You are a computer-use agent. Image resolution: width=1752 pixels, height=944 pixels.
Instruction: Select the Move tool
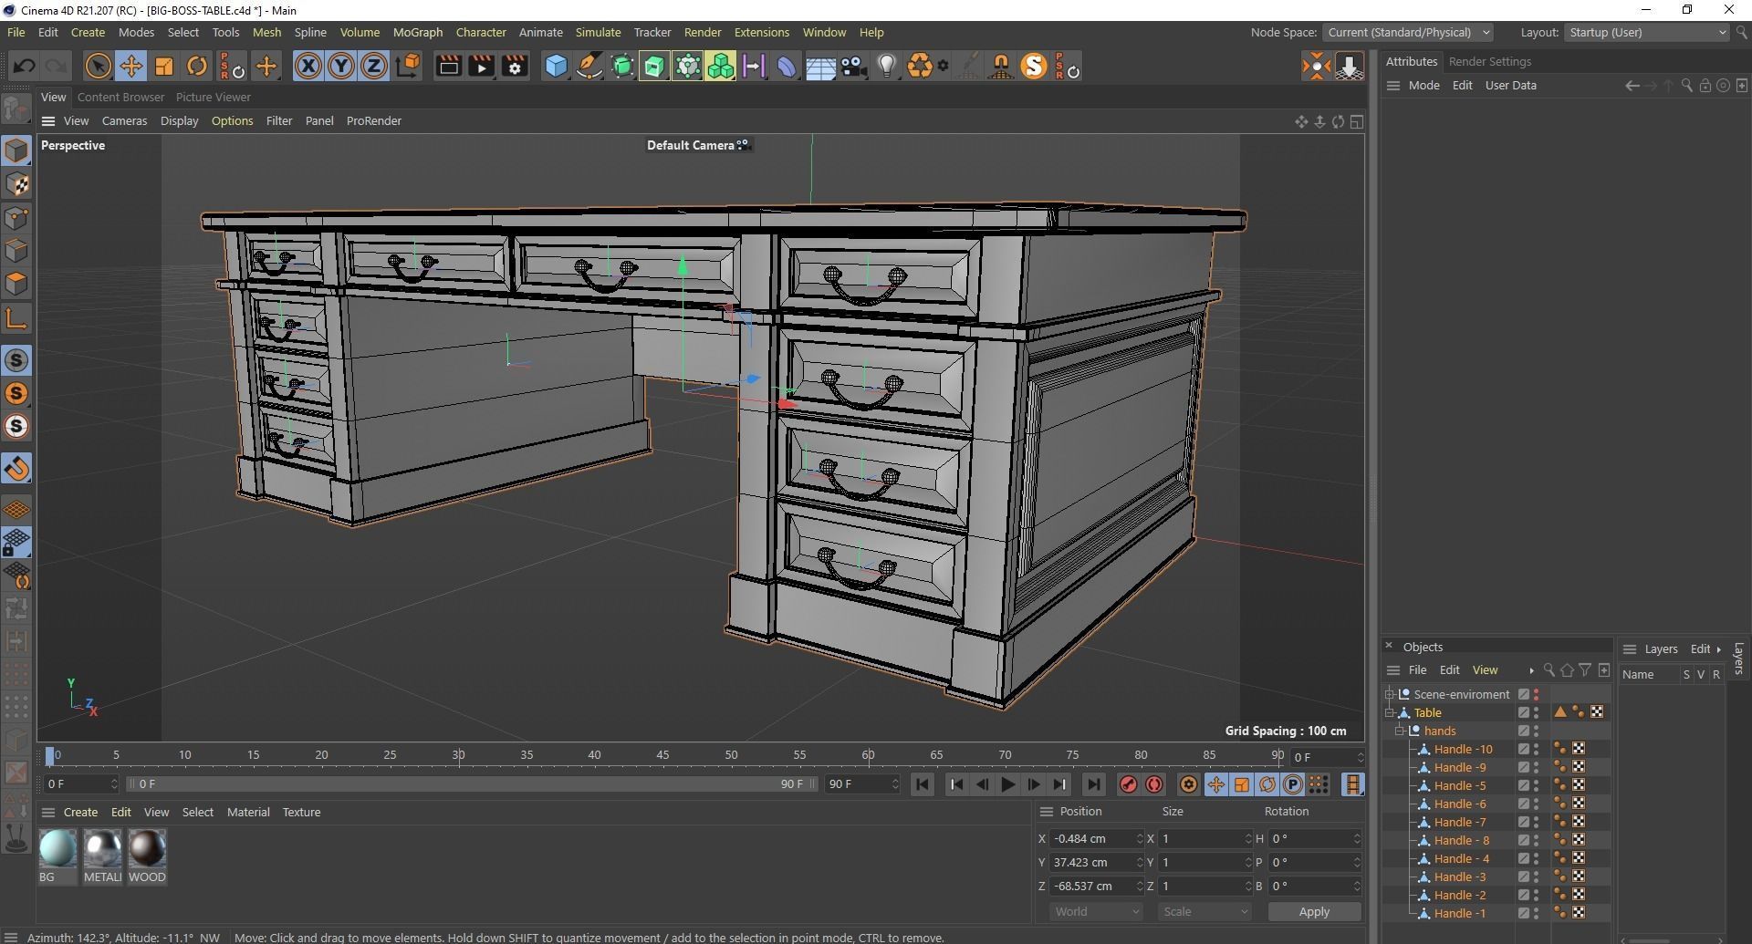130,66
